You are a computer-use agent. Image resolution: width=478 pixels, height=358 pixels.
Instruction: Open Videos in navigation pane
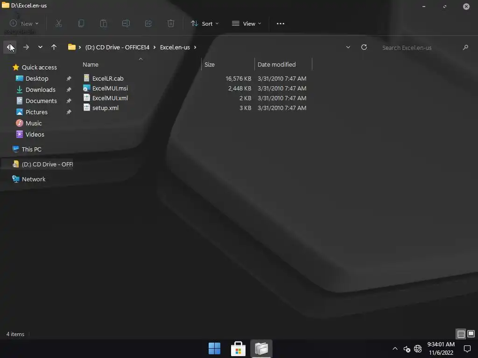click(35, 135)
